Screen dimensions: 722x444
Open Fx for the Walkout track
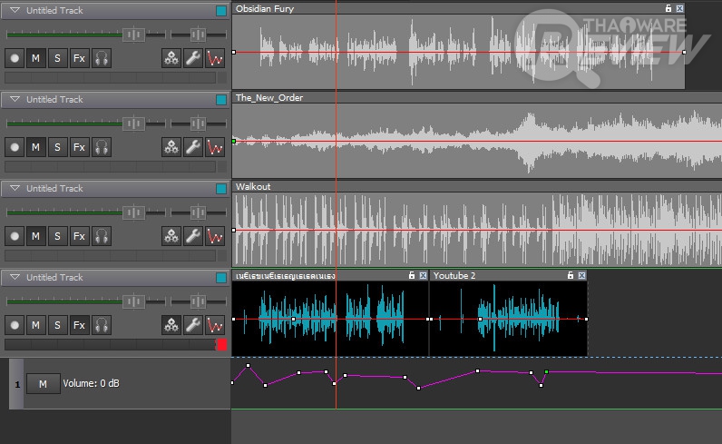tap(79, 236)
